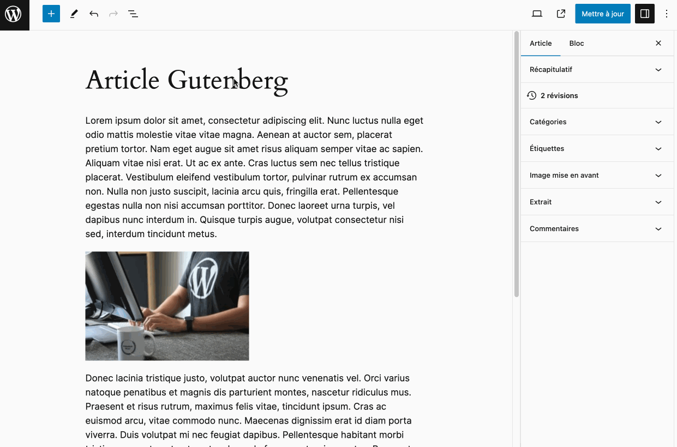
Task: Select the WordPress shirt image in the post
Action: tap(167, 305)
